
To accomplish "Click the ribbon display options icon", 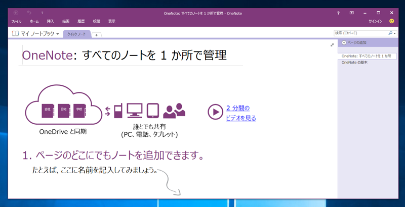I will (x=351, y=13).
